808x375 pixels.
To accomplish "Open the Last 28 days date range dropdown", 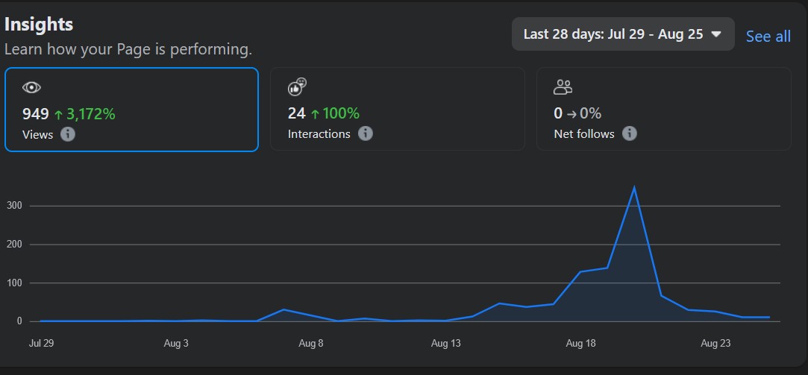I will pyautogui.click(x=623, y=34).
